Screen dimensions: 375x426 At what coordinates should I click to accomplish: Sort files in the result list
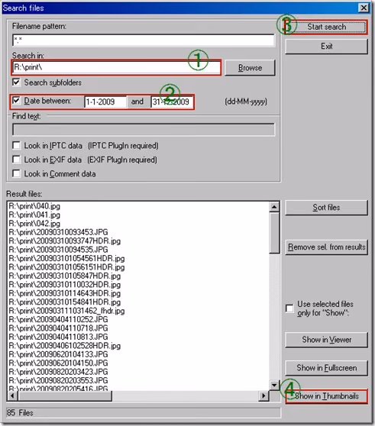coord(326,208)
